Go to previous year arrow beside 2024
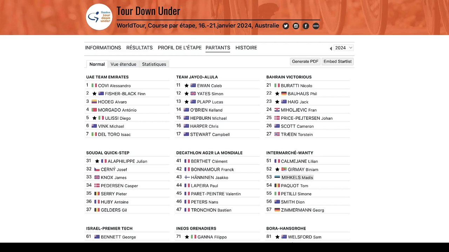Viewport: 449px width, 252px height. (330, 48)
